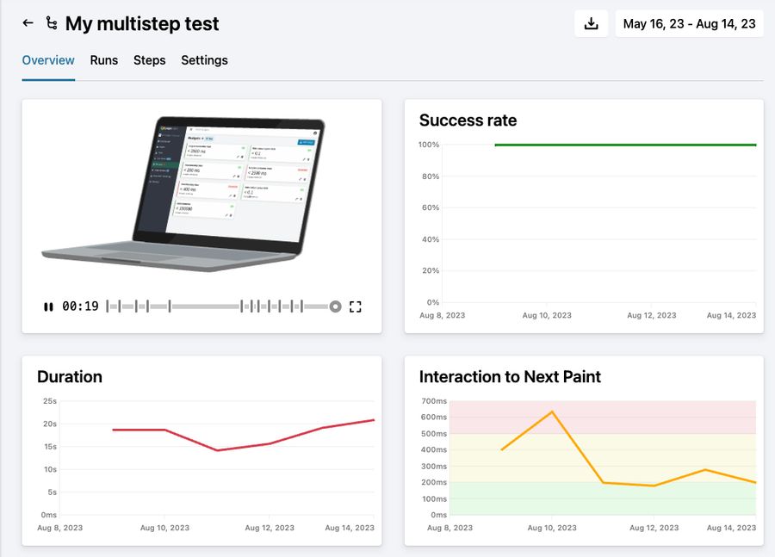Click the multistep test icon beside the title
The height and width of the screenshot is (557, 775).
tap(52, 24)
